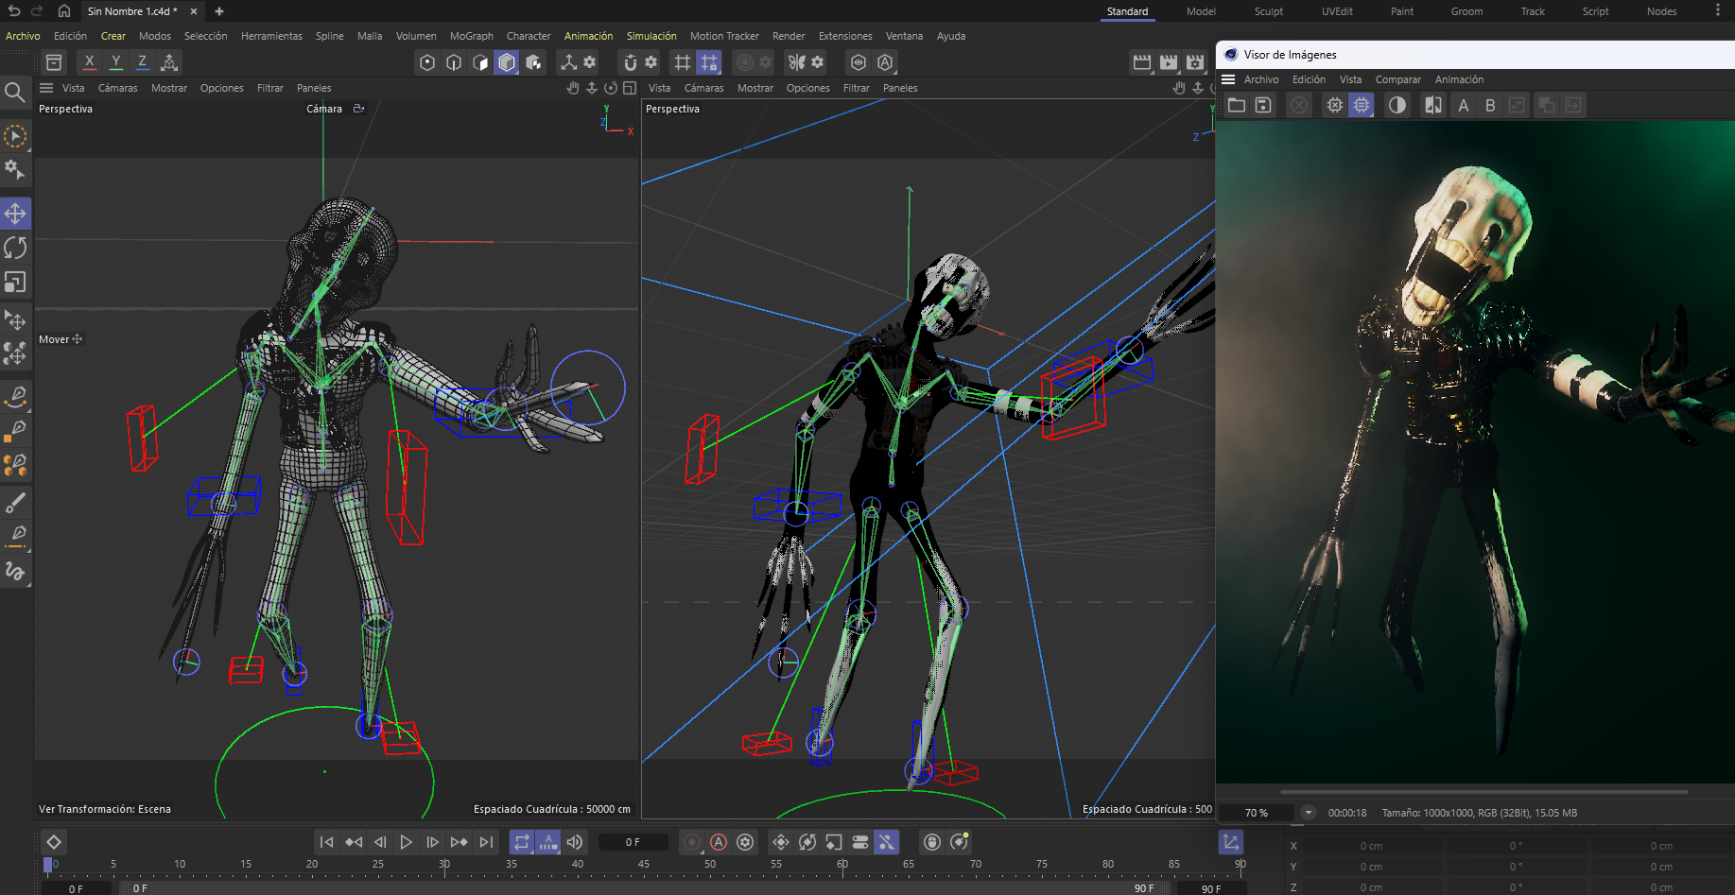Toggle sound playback in timeline
This screenshot has height=895, width=1735.
(x=575, y=842)
